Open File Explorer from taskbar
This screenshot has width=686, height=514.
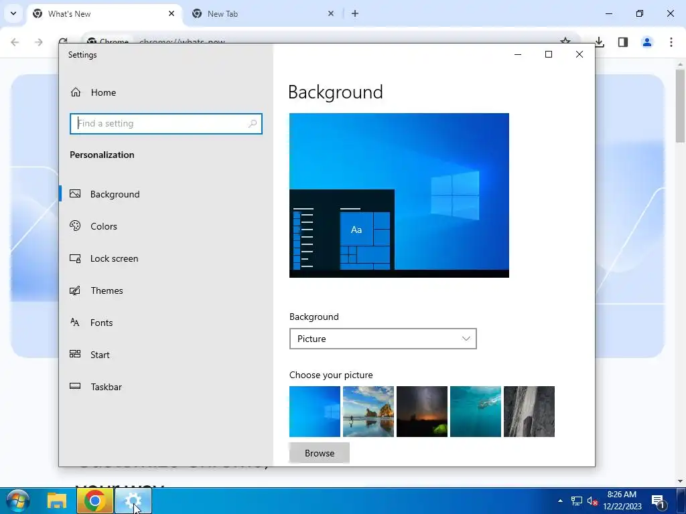pos(57,501)
